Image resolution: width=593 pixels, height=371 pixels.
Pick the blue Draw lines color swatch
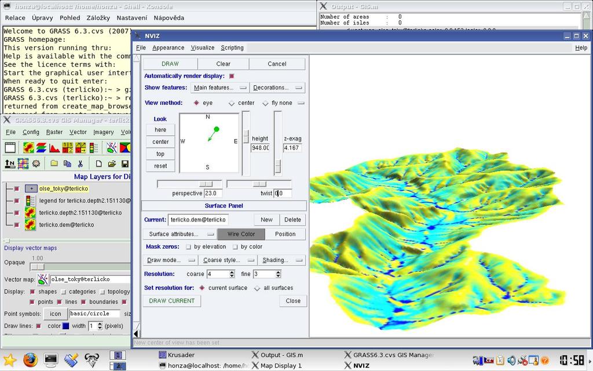tap(66, 326)
